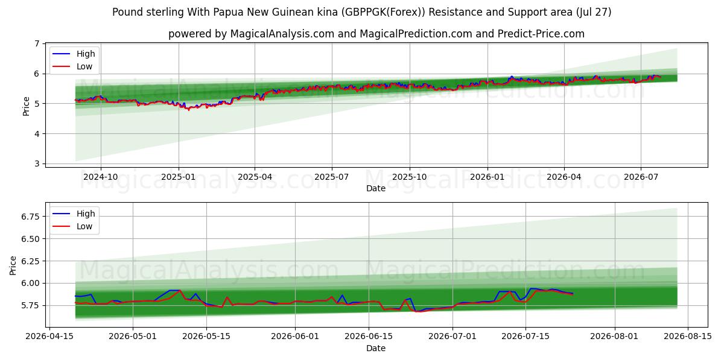724x362 pixels.
Task: Click the 2025-10 tick label on top chart
Action: (410, 177)
